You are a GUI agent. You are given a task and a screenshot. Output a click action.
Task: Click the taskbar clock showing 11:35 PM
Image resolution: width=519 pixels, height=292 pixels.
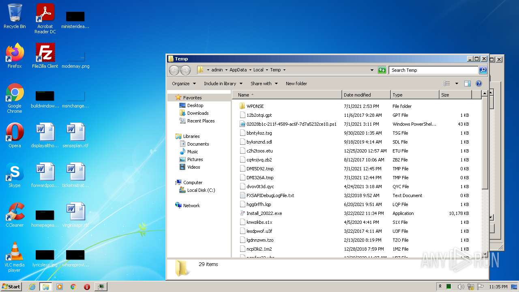coord(498,287)
